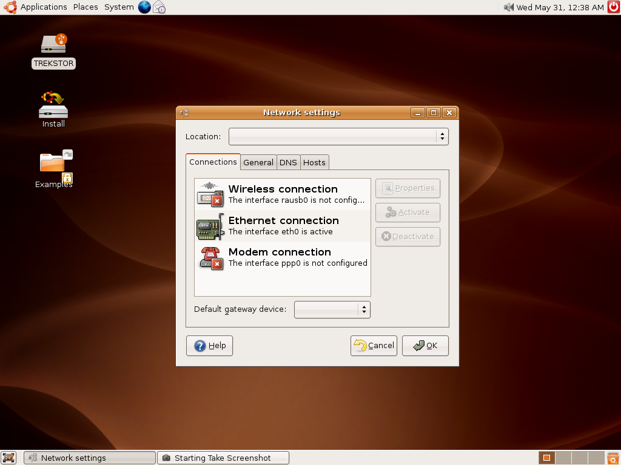Minimize the Network settings window
This screenshot has height=465, width=621.
(417, 113)
